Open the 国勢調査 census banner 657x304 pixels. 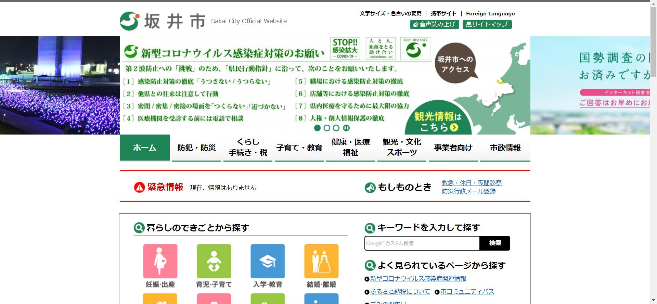pyautogui.click(x=590, y=85)
